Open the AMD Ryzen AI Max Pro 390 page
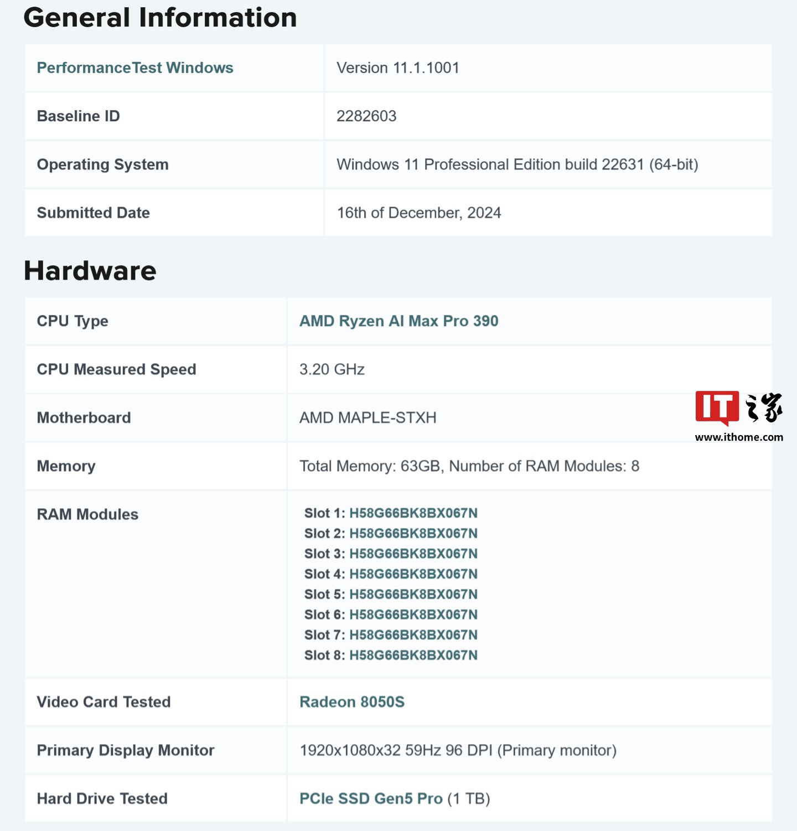The image size is (797, 831). pyautogui.click(x=398, y=321)
